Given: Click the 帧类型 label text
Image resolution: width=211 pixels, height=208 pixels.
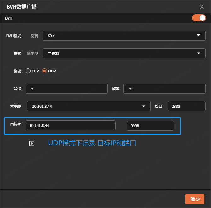Looking at the screenshot, I should [x=32, y=54].
